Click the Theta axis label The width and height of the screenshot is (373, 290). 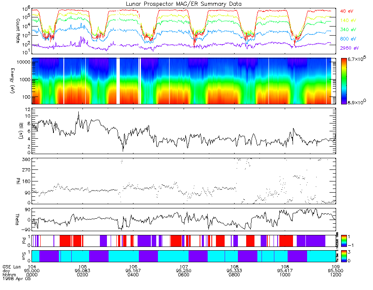(17, 220)
